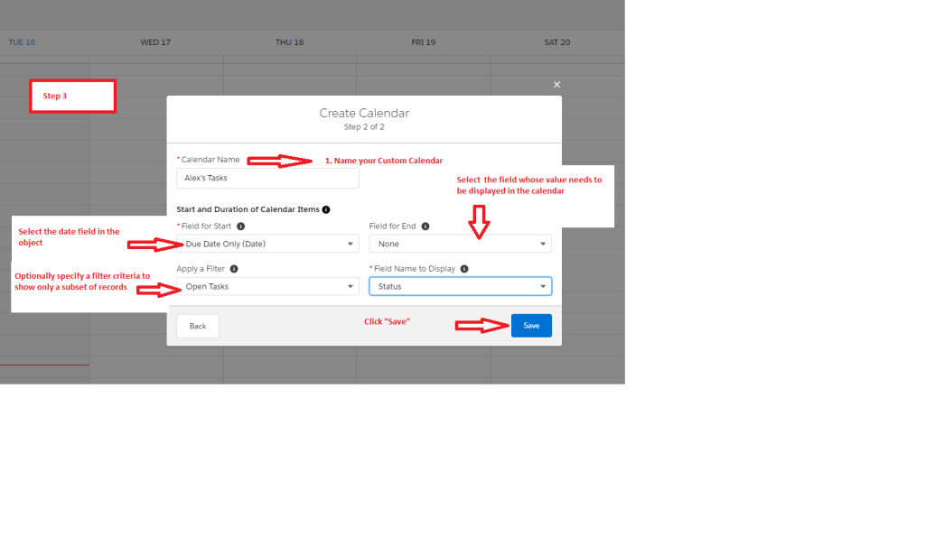Expand the Field for End dropdown showing None
Viewport: 925px width, 555px height.
point(460,244)
